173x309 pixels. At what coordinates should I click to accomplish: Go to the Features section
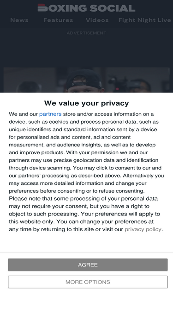coord(58,20)
